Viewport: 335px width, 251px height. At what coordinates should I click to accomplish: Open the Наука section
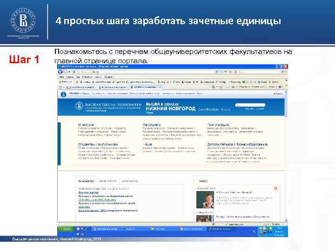pos(147,144)
